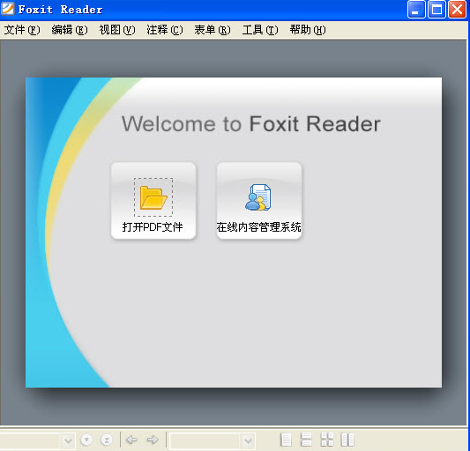This screenshot has height=451, width=470.
Task: Open the 注释(C) menu
Action: [x=165, y=30]
